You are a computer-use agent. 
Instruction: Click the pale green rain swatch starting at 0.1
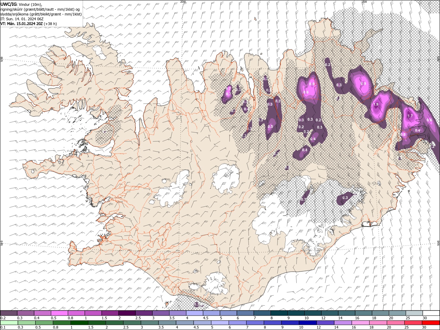tap(9, 323)
